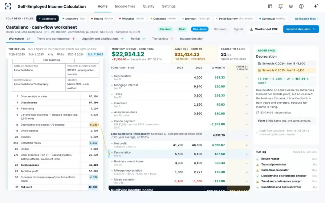Click the Form 91 equals mark on Association dues row
Screen dimensions: 325x203
(x=246, y=114)
